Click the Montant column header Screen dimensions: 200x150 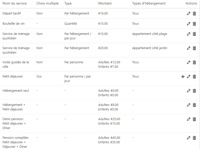[105, 3]
